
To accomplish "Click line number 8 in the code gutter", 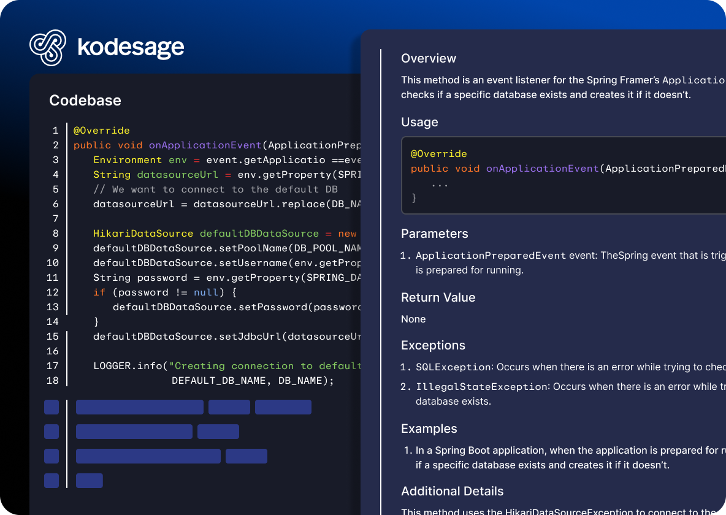I will click(55, 234).
